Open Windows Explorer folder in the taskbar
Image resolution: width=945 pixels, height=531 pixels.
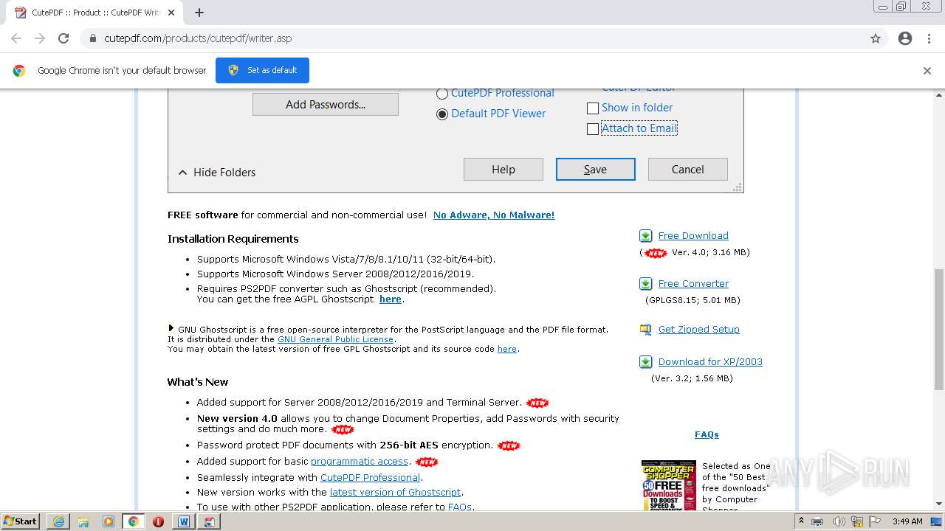[x=83, y=521]
